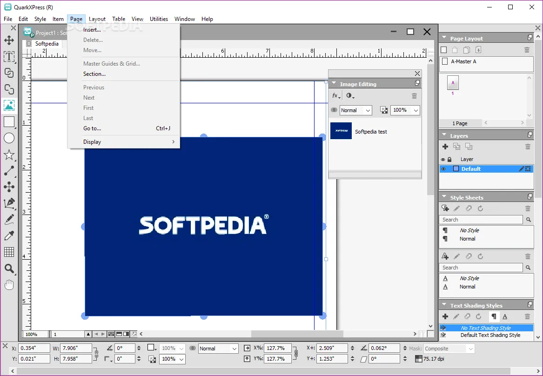Viewport: 543px width, 376px height.
Task: Collapse the Image Editing palette
Action: [334, 83]
